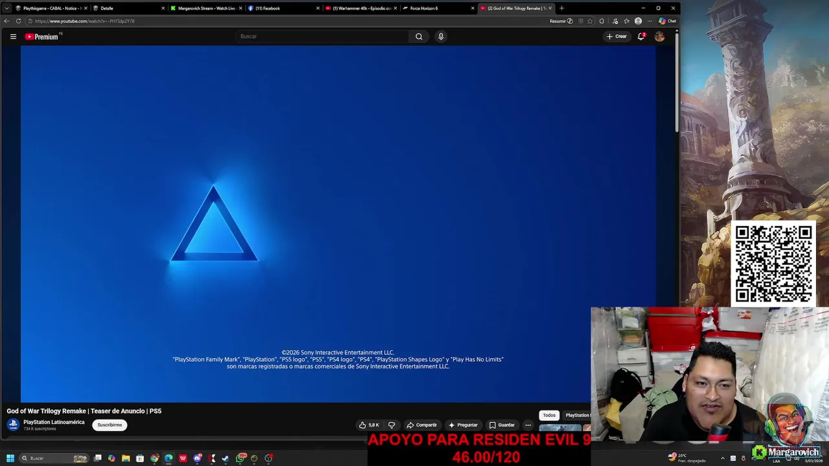The image size is (829, 466).
Task: Switch to Margarovich Stream Watch Live tab
Action: pyautogui.click(x=206, y=8)
